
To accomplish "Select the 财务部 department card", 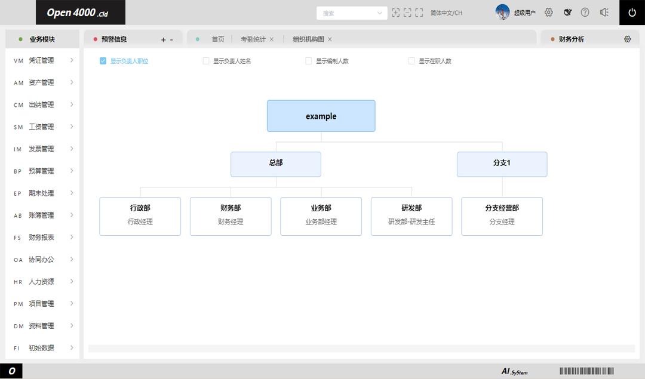I will tap(231, 216).
